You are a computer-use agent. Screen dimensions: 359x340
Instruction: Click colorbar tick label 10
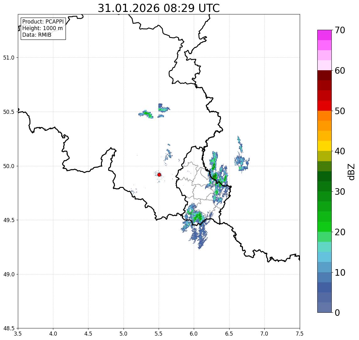pos(340,272)
